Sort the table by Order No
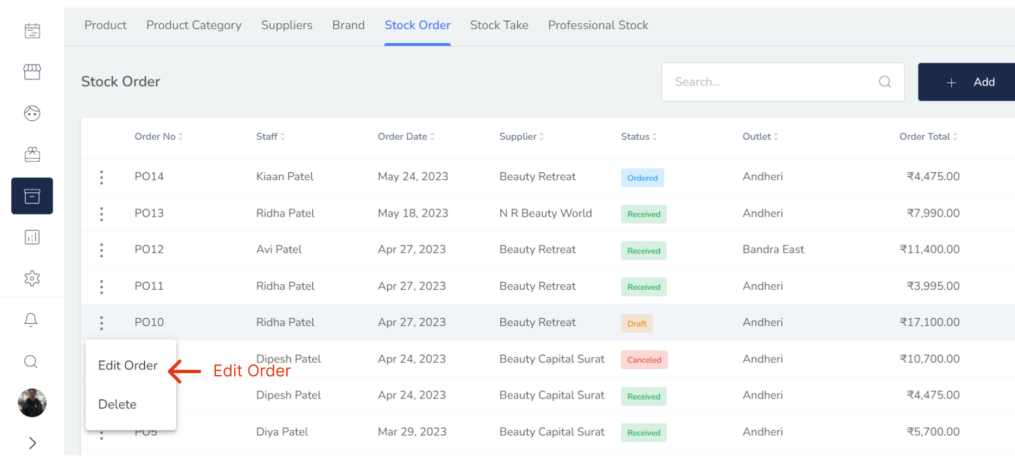This screenshot has height=463, width=1015. [x=158, y=136]
